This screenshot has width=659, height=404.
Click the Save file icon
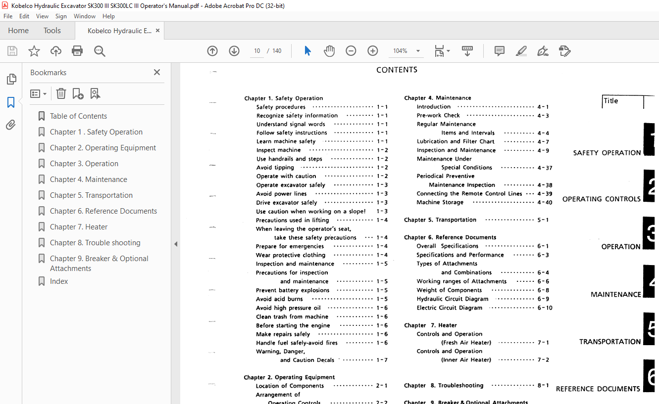tap(12, 51)
